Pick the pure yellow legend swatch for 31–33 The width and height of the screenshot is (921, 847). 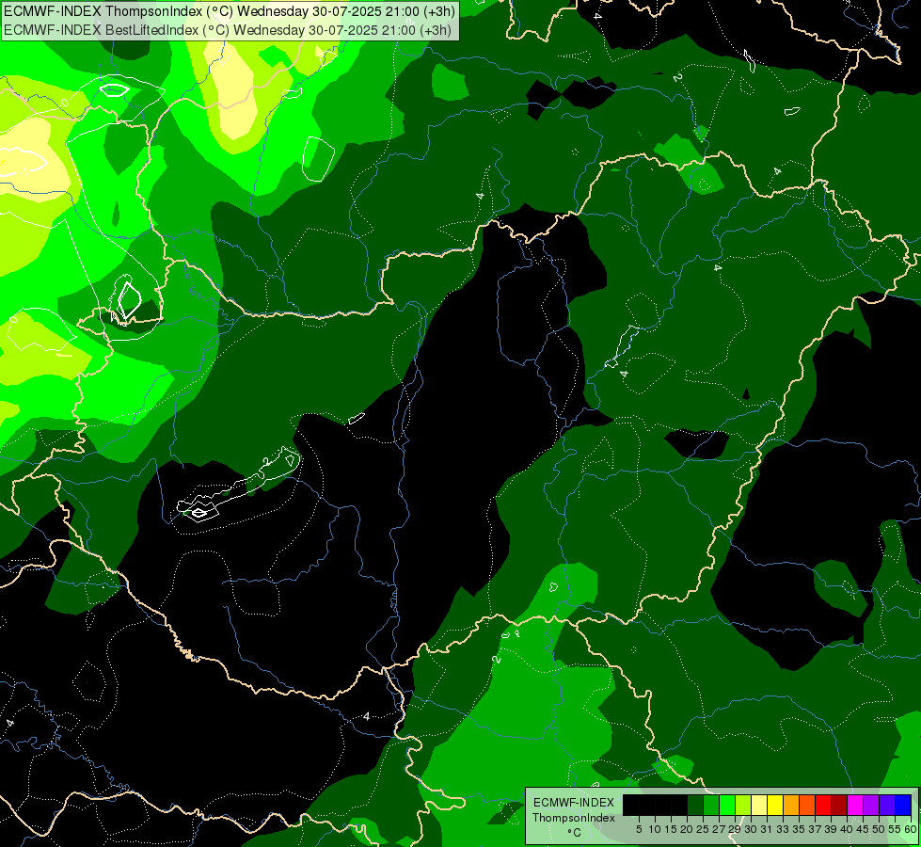775,805
